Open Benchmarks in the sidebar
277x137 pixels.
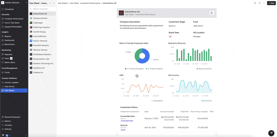tap(10, 44)
